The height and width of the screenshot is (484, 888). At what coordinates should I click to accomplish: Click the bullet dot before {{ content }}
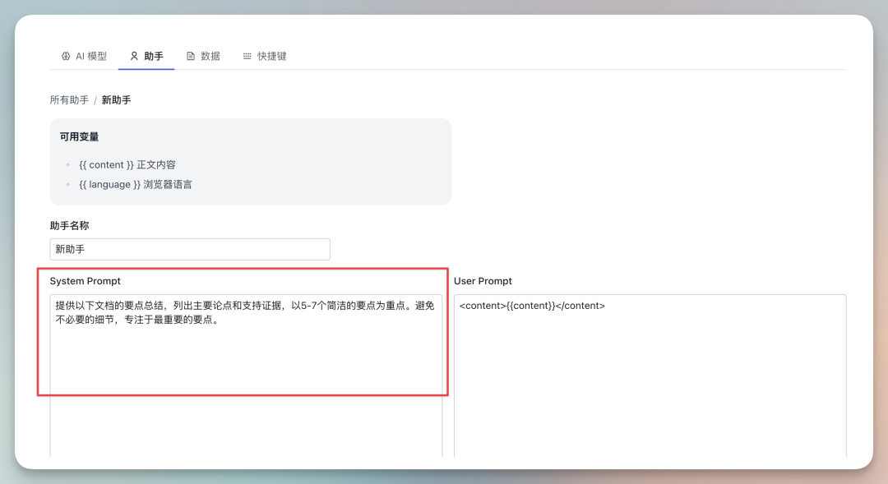[x=67, y=164]
